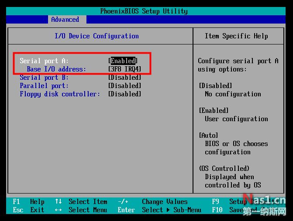
Task: Click the '[Disabled]' option in help panel
Action: point(215,85)
